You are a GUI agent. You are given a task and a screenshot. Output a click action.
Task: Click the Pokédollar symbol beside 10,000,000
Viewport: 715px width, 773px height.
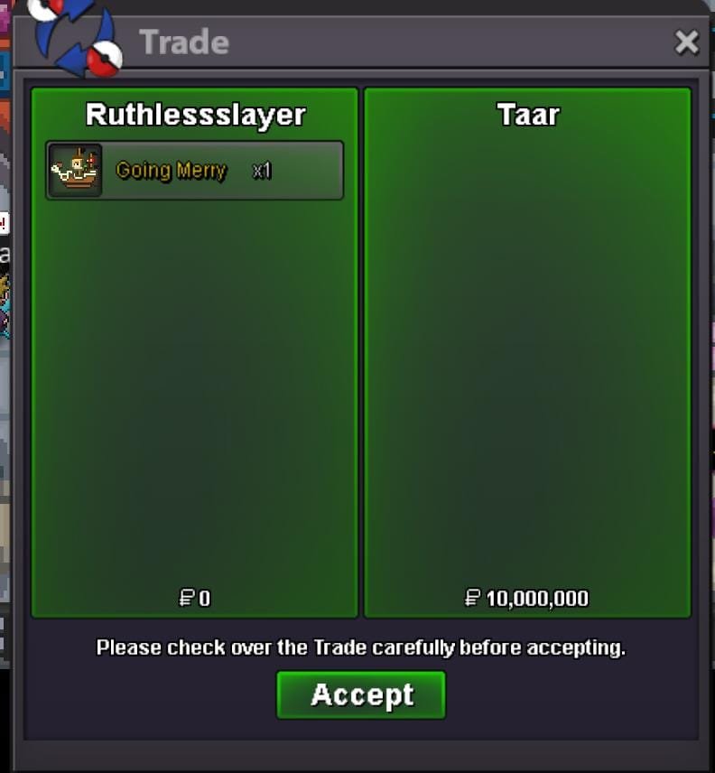tap(472, 598)
